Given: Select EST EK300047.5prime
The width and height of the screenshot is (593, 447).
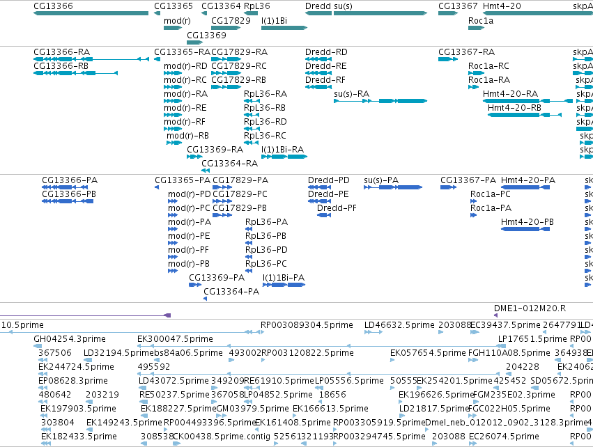Looking at the screenshot, I should point(175,338).
